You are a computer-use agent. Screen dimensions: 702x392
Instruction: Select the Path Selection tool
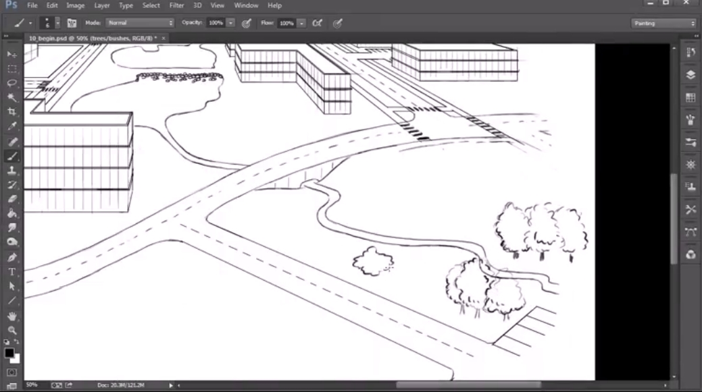(x=12, y=286)
